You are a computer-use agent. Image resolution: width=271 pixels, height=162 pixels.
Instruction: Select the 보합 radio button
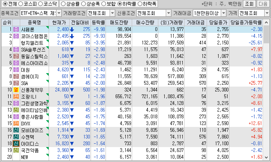(104, 4)
